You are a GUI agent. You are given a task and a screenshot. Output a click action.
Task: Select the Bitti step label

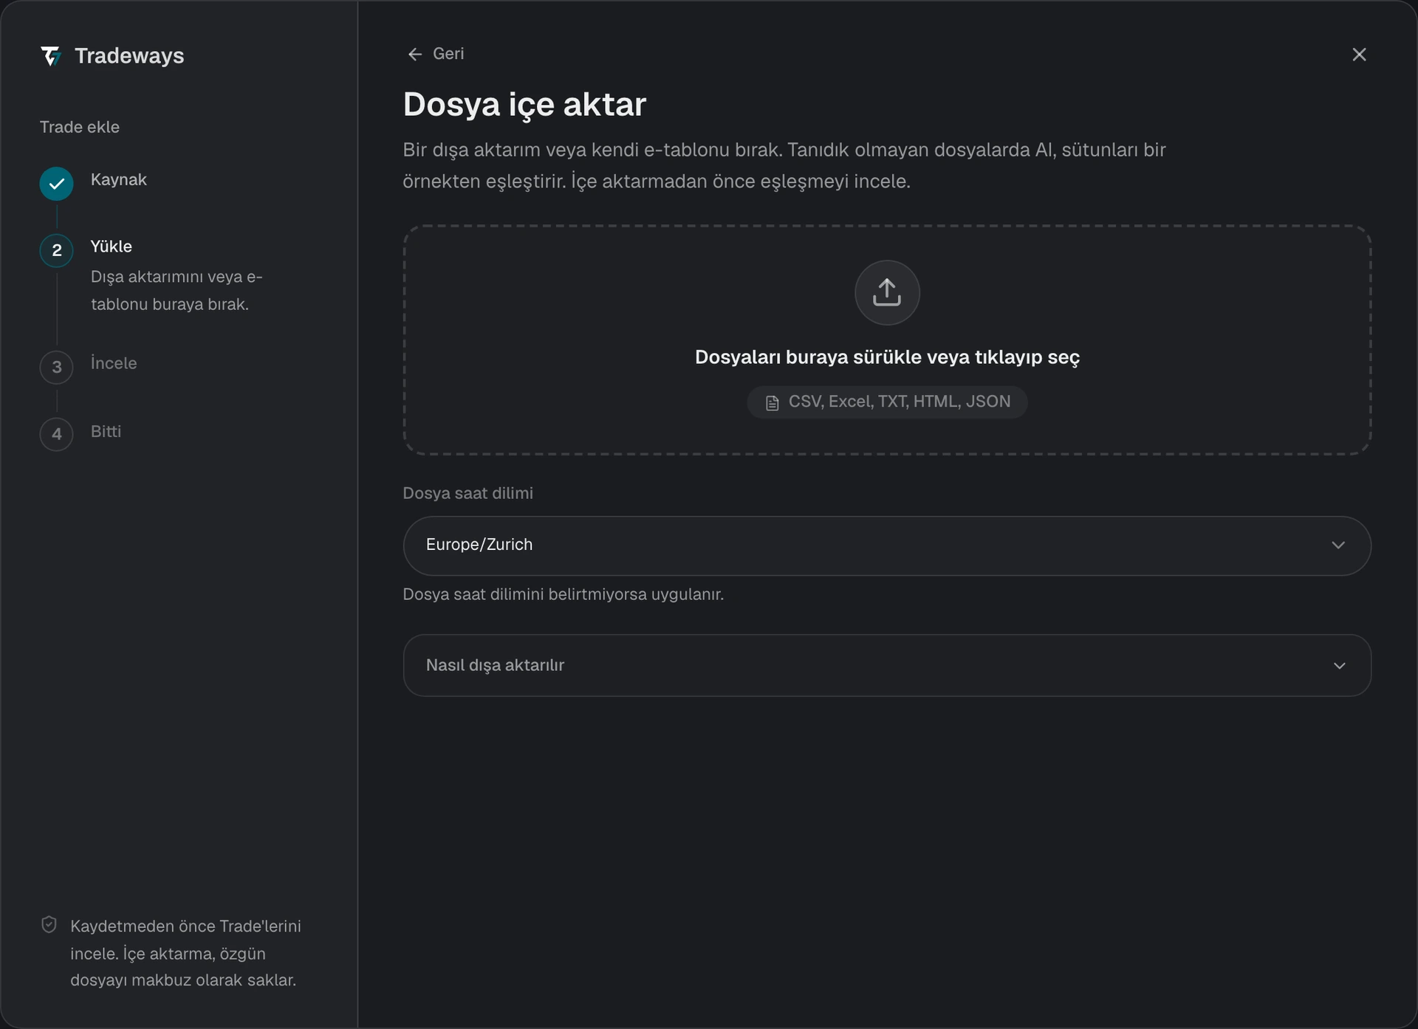click(106, 432)
